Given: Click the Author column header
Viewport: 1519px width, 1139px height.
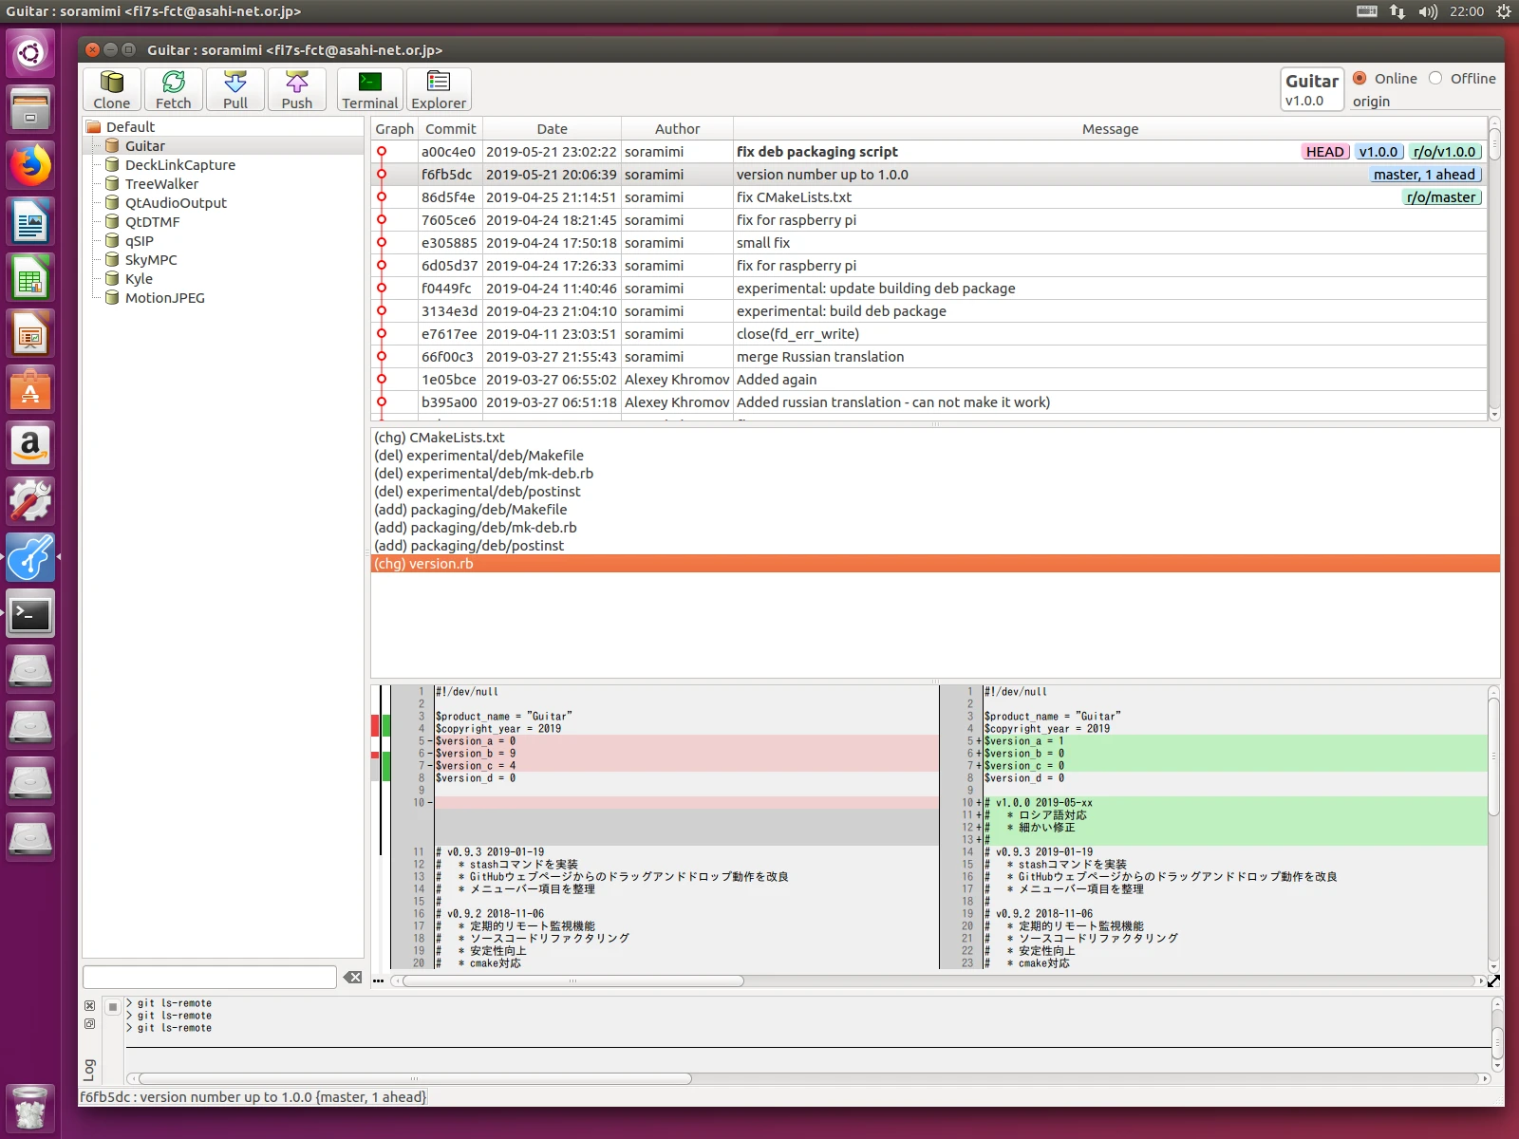Looking at the screenshot, I should tap(677, 129).
